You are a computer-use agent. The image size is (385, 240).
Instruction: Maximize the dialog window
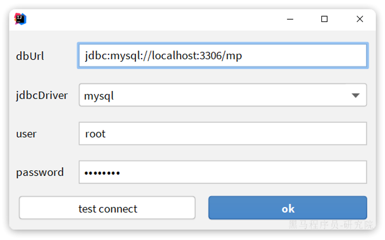point(325,19)
